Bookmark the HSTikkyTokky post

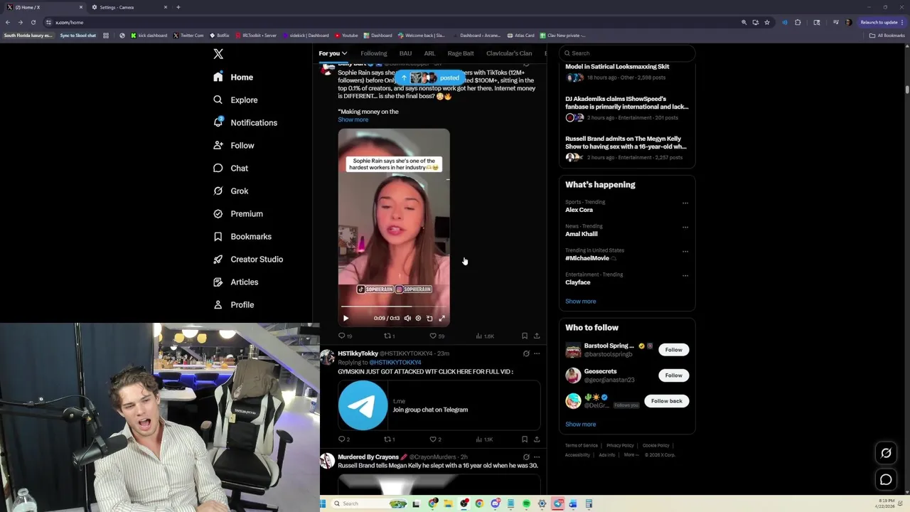525,439
